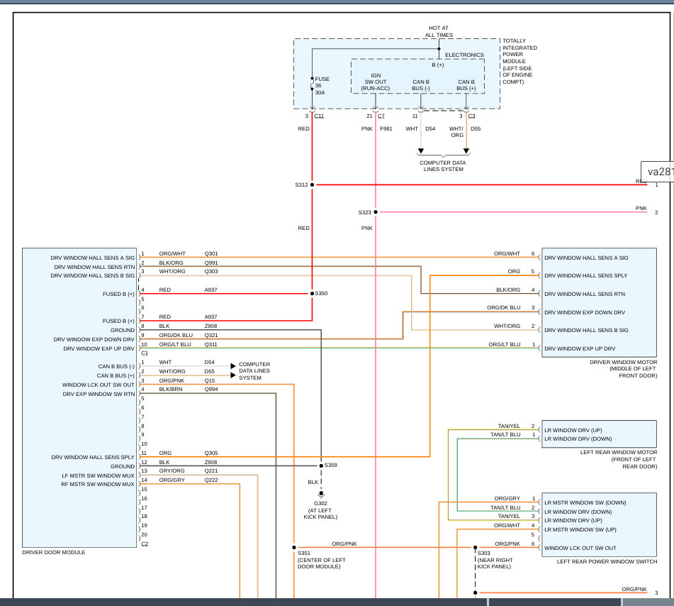Click the 'LEFT REAR WINDOW MOTOR' caption
Image resolution: width=674 pixels, height=606 pixels.
pos(619,452)
